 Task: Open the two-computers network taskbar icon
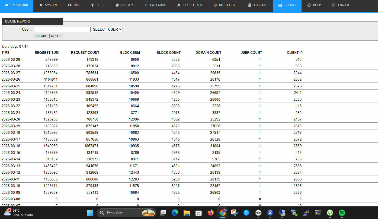coord(306,213)
